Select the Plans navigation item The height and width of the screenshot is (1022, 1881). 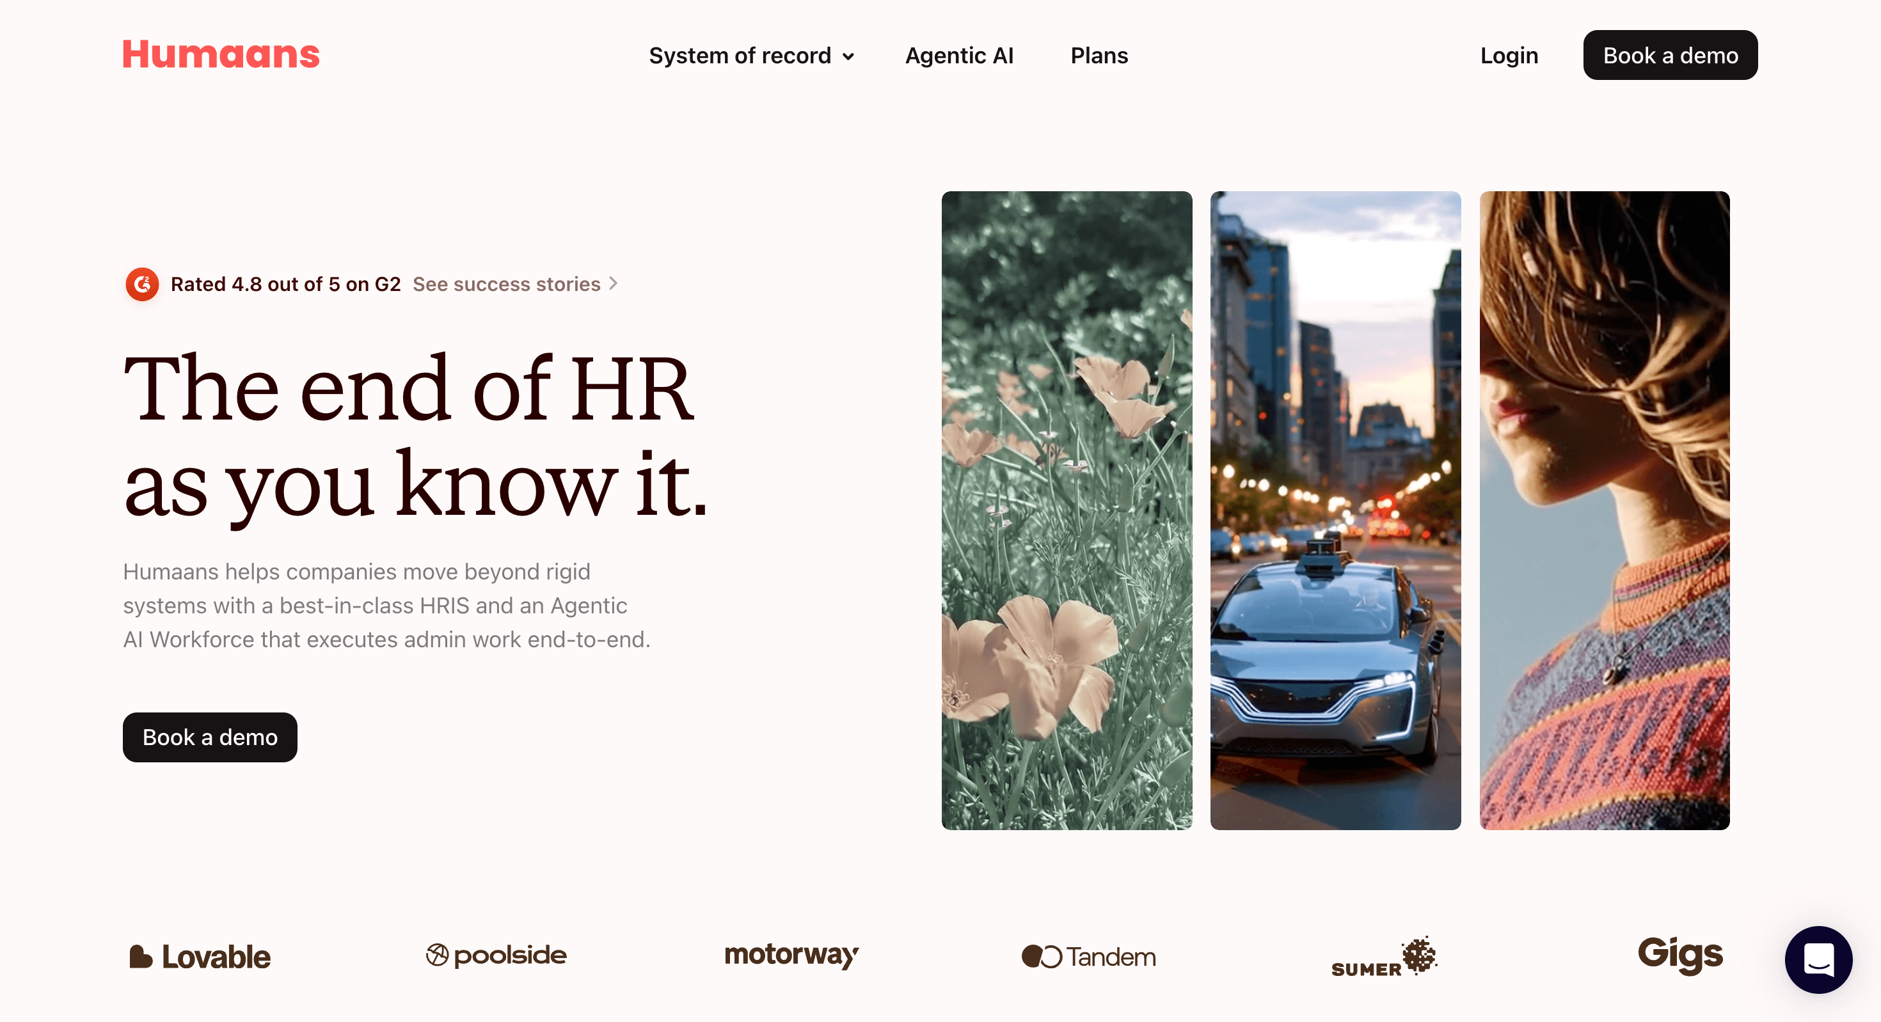[1099, 56]
